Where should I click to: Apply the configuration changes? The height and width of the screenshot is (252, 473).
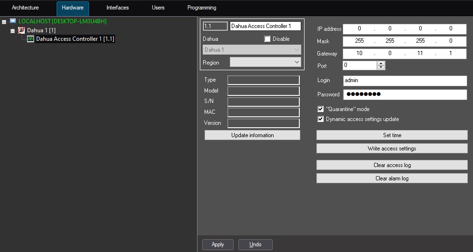(218, 244)
